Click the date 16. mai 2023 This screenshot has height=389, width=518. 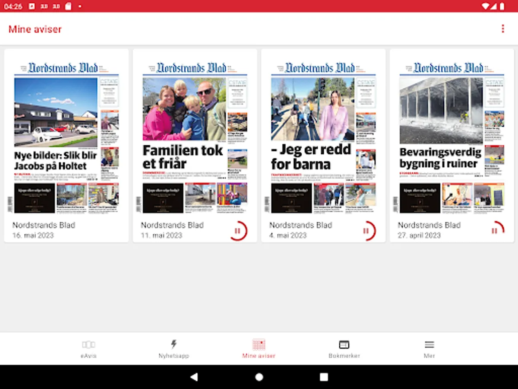[33, 236]
